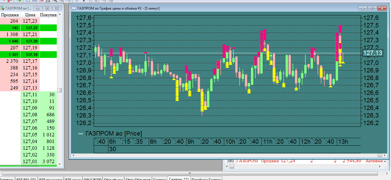Close the График цены и объёма #2 chart window
This screenshot has height=180, width=391.
pyautogui.click(x=381, y=8)
